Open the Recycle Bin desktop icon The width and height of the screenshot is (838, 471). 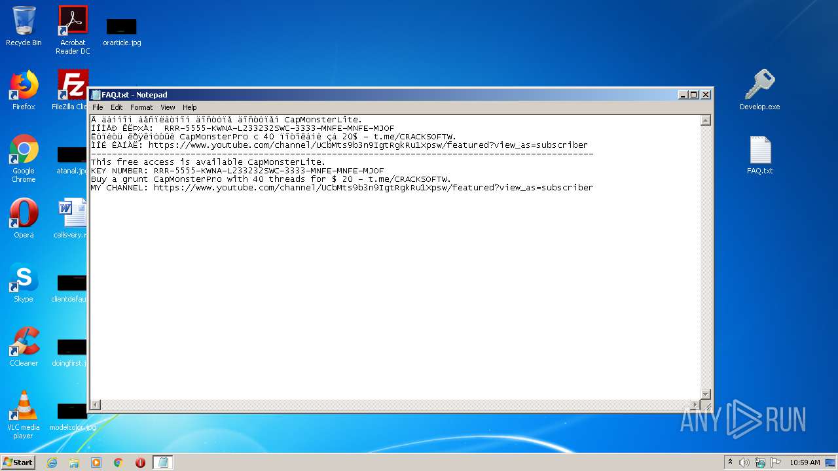point(24,26)
